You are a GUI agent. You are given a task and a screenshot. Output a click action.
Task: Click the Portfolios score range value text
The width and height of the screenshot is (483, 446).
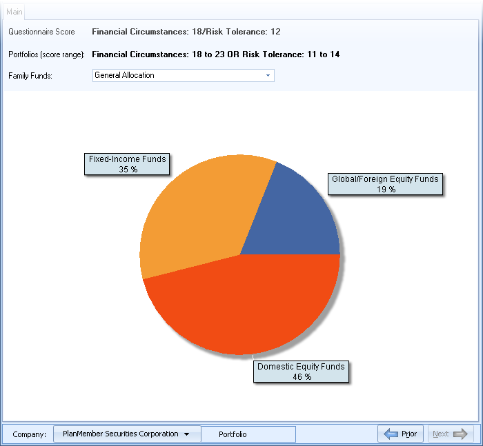pos(215,54)
